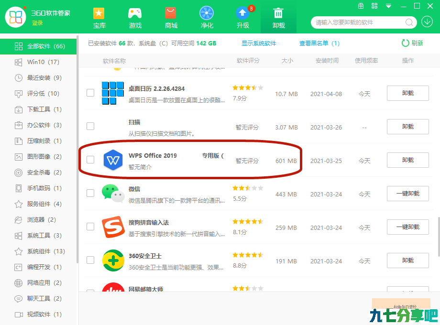Click the 桌面日历 star rating
Screen dimensions: 440x325
tap(248, 88)
